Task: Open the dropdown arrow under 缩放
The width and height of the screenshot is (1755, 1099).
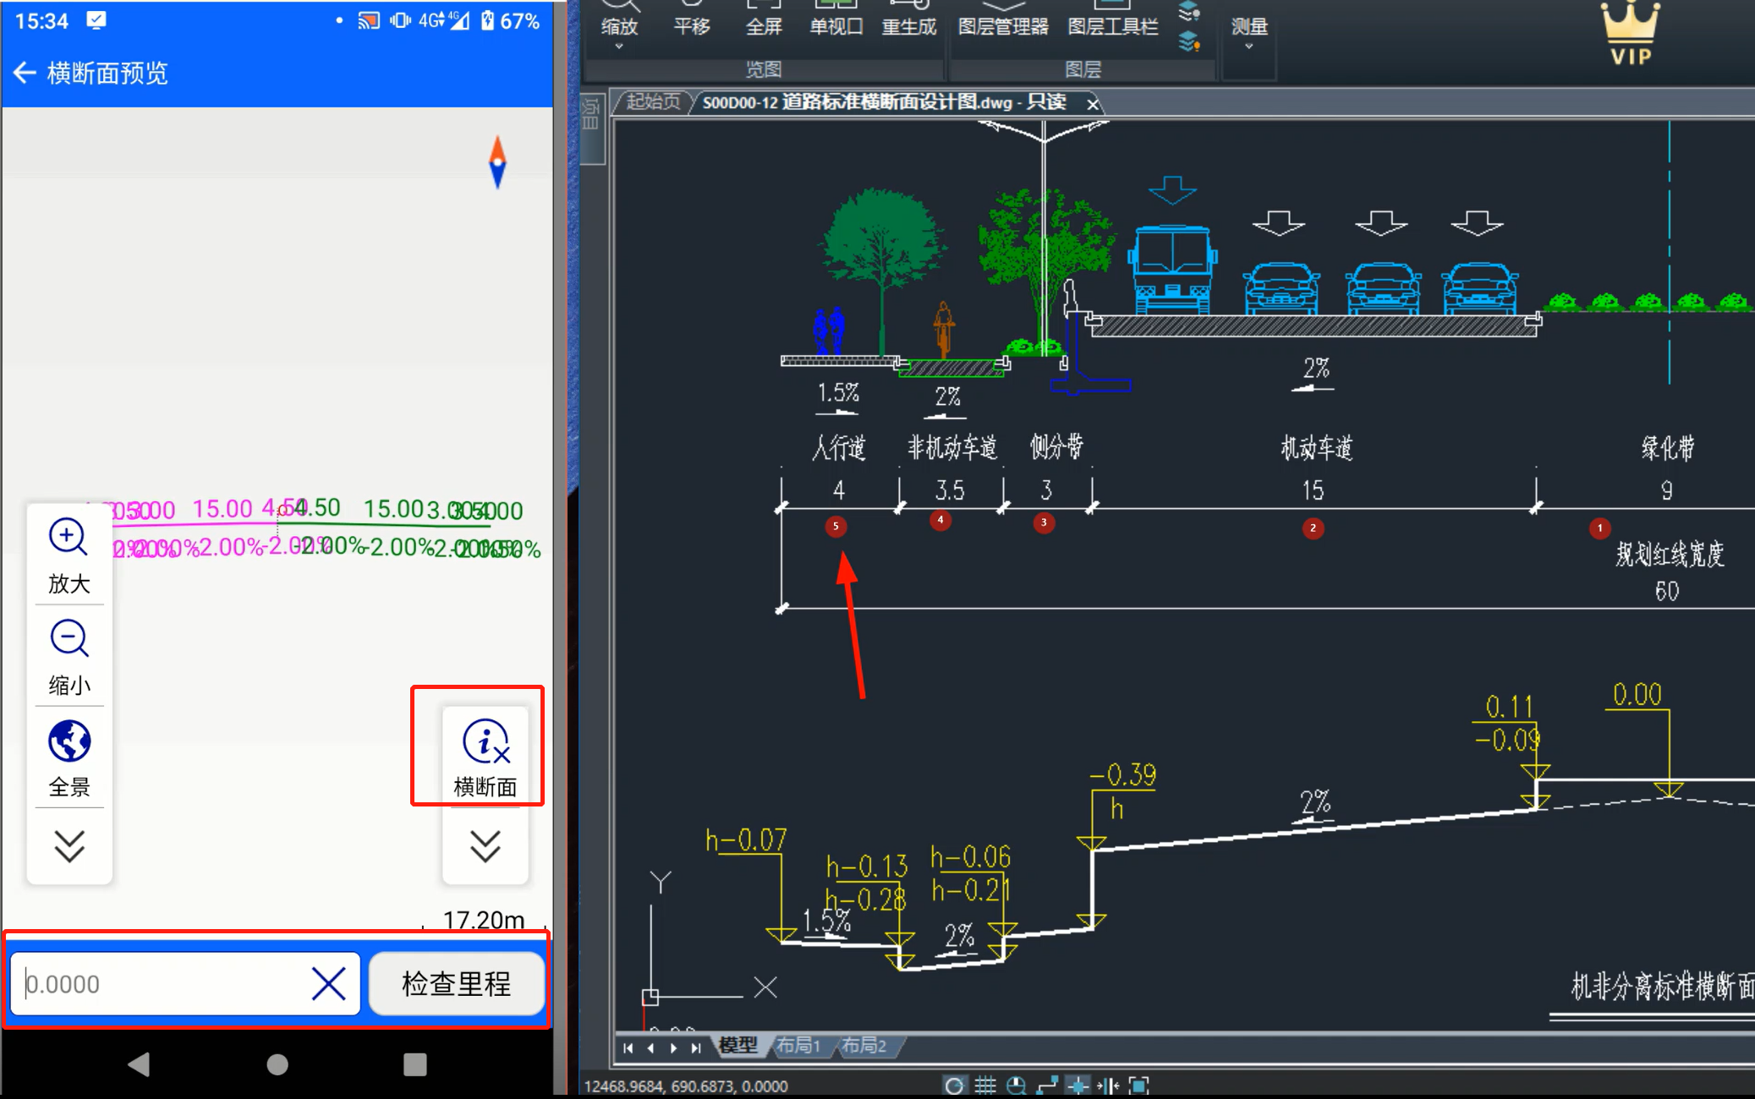Action: (619, 47)
